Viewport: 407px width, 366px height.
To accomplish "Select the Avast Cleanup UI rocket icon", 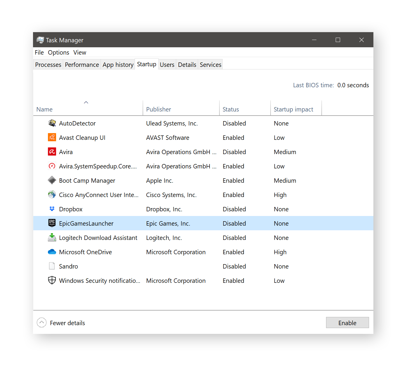I will (52, 137).
